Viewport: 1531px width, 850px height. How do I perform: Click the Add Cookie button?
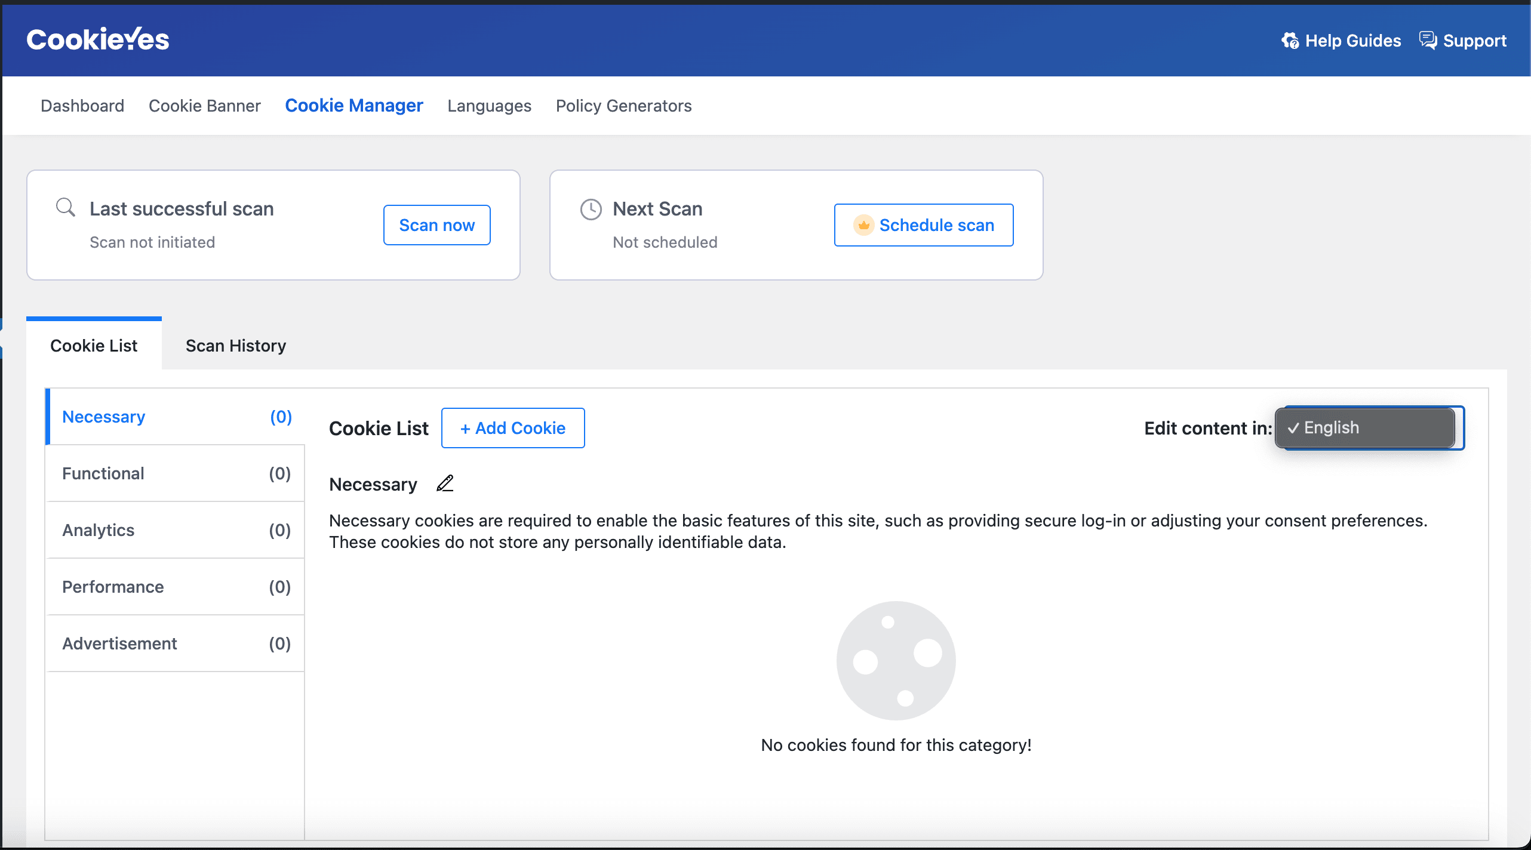tap(513, 428)
